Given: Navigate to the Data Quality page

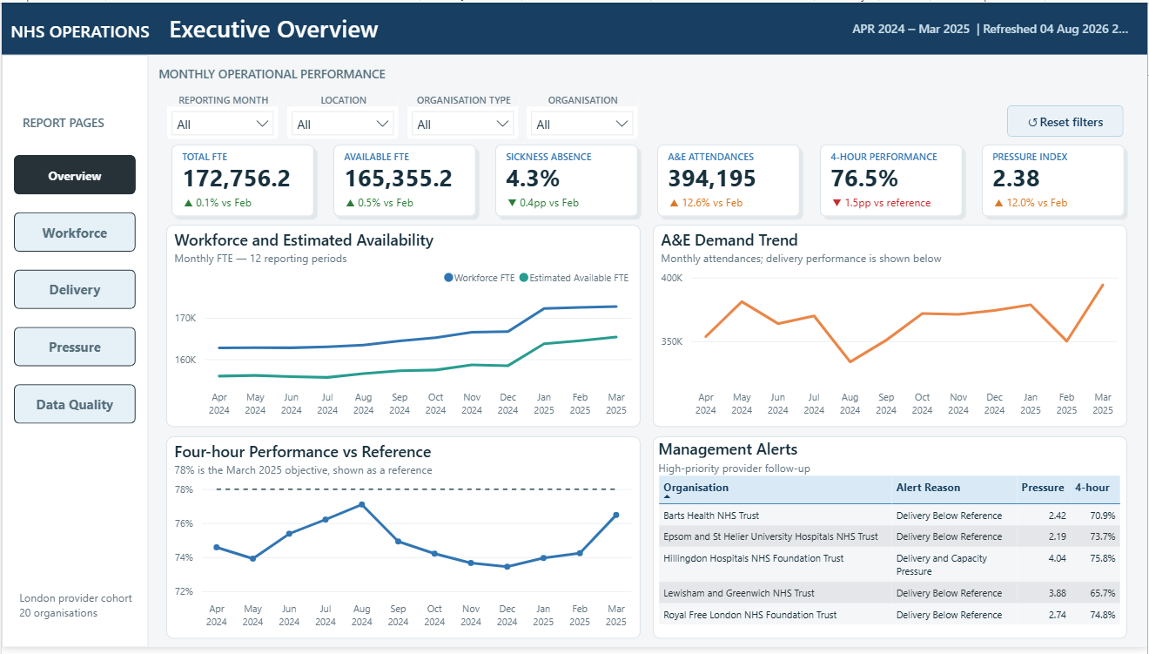Looking at the screenshot, I should coord(75,404).
